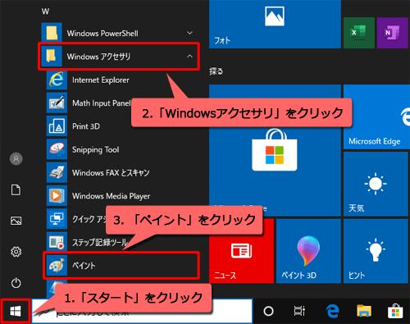Click the Power button icon

(x=16, y=283)
